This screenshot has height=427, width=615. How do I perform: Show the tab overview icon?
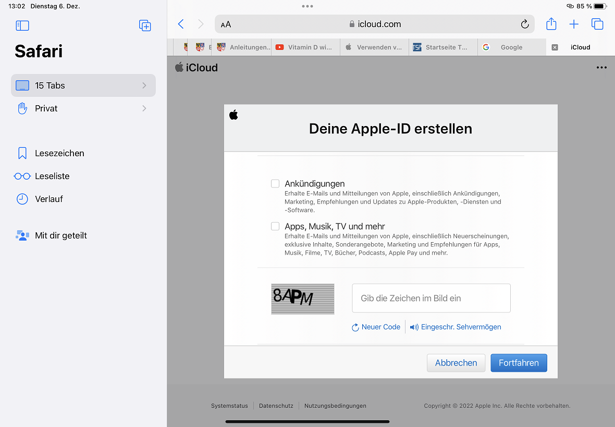tap(597, 24)
